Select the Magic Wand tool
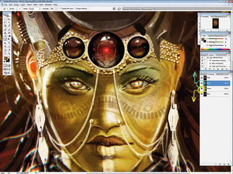 point(9,23)
